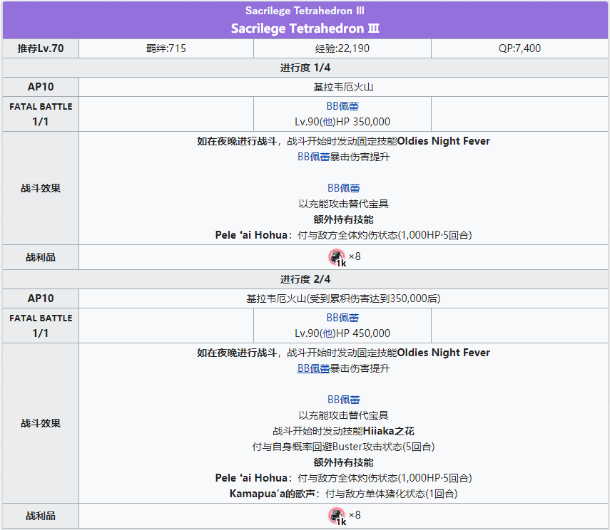Click the 战斗效果 label in 进行度 1/4
This screenshot has height=530, width=610.
point(41,188)
